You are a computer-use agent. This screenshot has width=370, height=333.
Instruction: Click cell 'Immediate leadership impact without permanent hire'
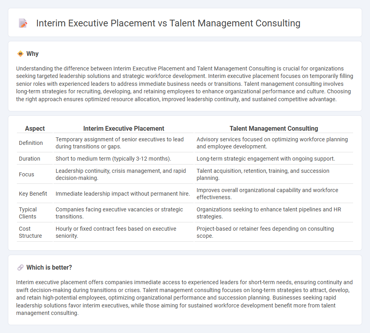point(124,194)
